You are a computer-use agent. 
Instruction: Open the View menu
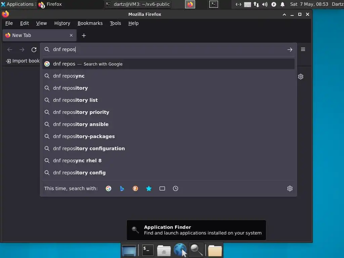point(41,23)
